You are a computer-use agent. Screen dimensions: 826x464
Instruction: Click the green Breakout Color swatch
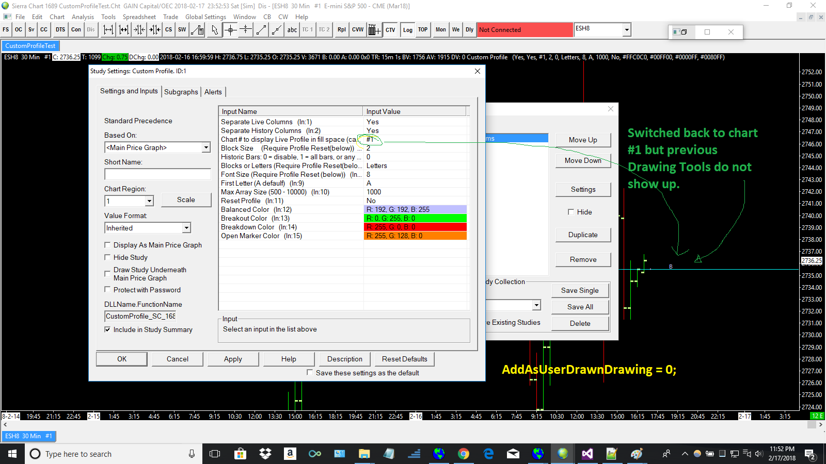(415, 218)
